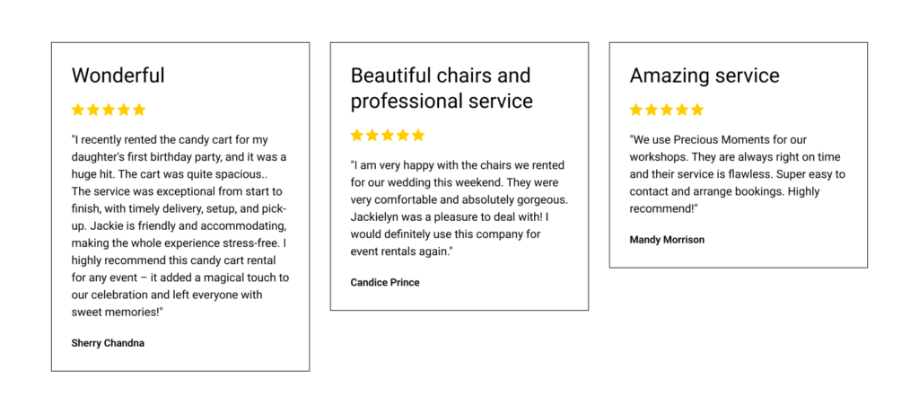Viewport: 919px width, 397px height.
Task: Click the "Amazing service" review title
Action: coord(705,75)
